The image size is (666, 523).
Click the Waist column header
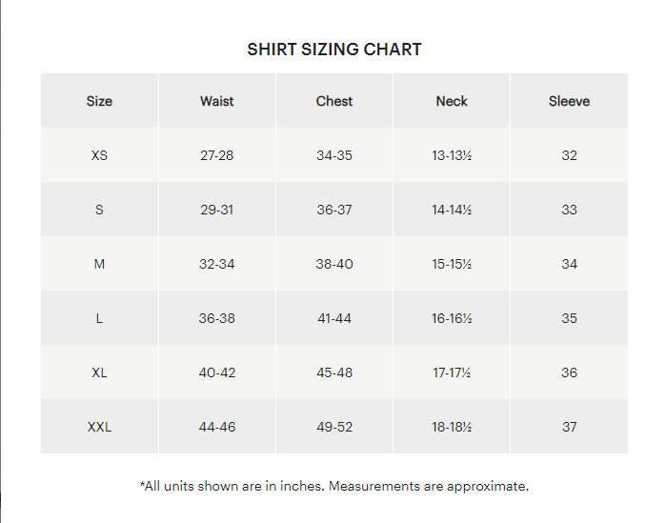click(216, 101)
